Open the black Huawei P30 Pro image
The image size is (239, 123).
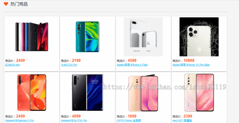tap(87, 93)
